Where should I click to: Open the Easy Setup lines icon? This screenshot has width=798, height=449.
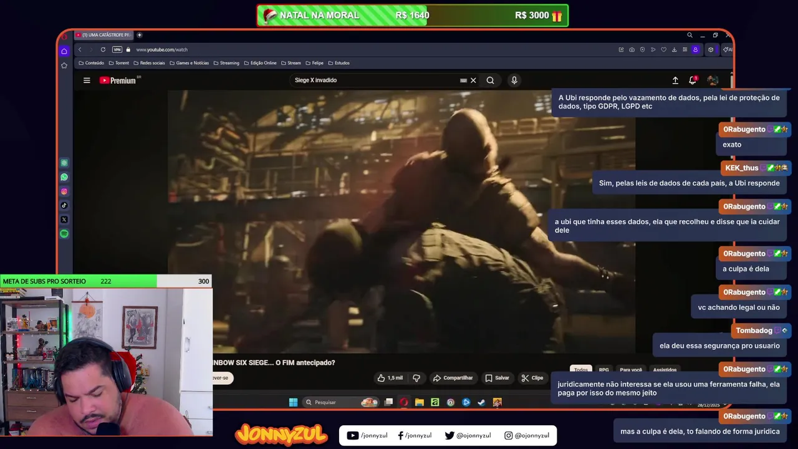[x=685, y=49]
